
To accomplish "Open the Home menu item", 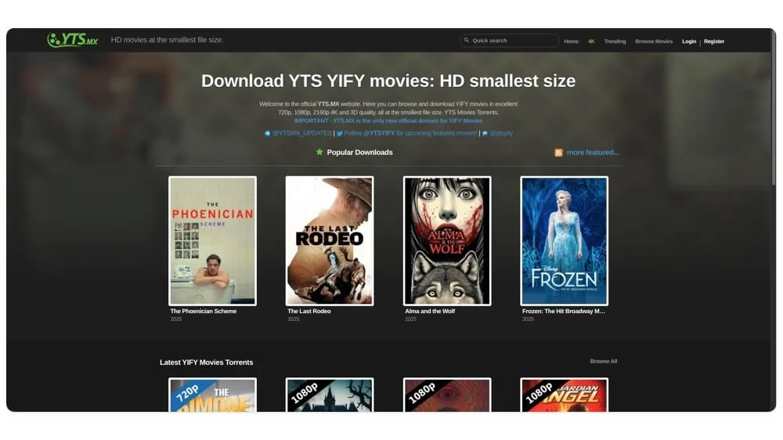I will pos(572,41).
